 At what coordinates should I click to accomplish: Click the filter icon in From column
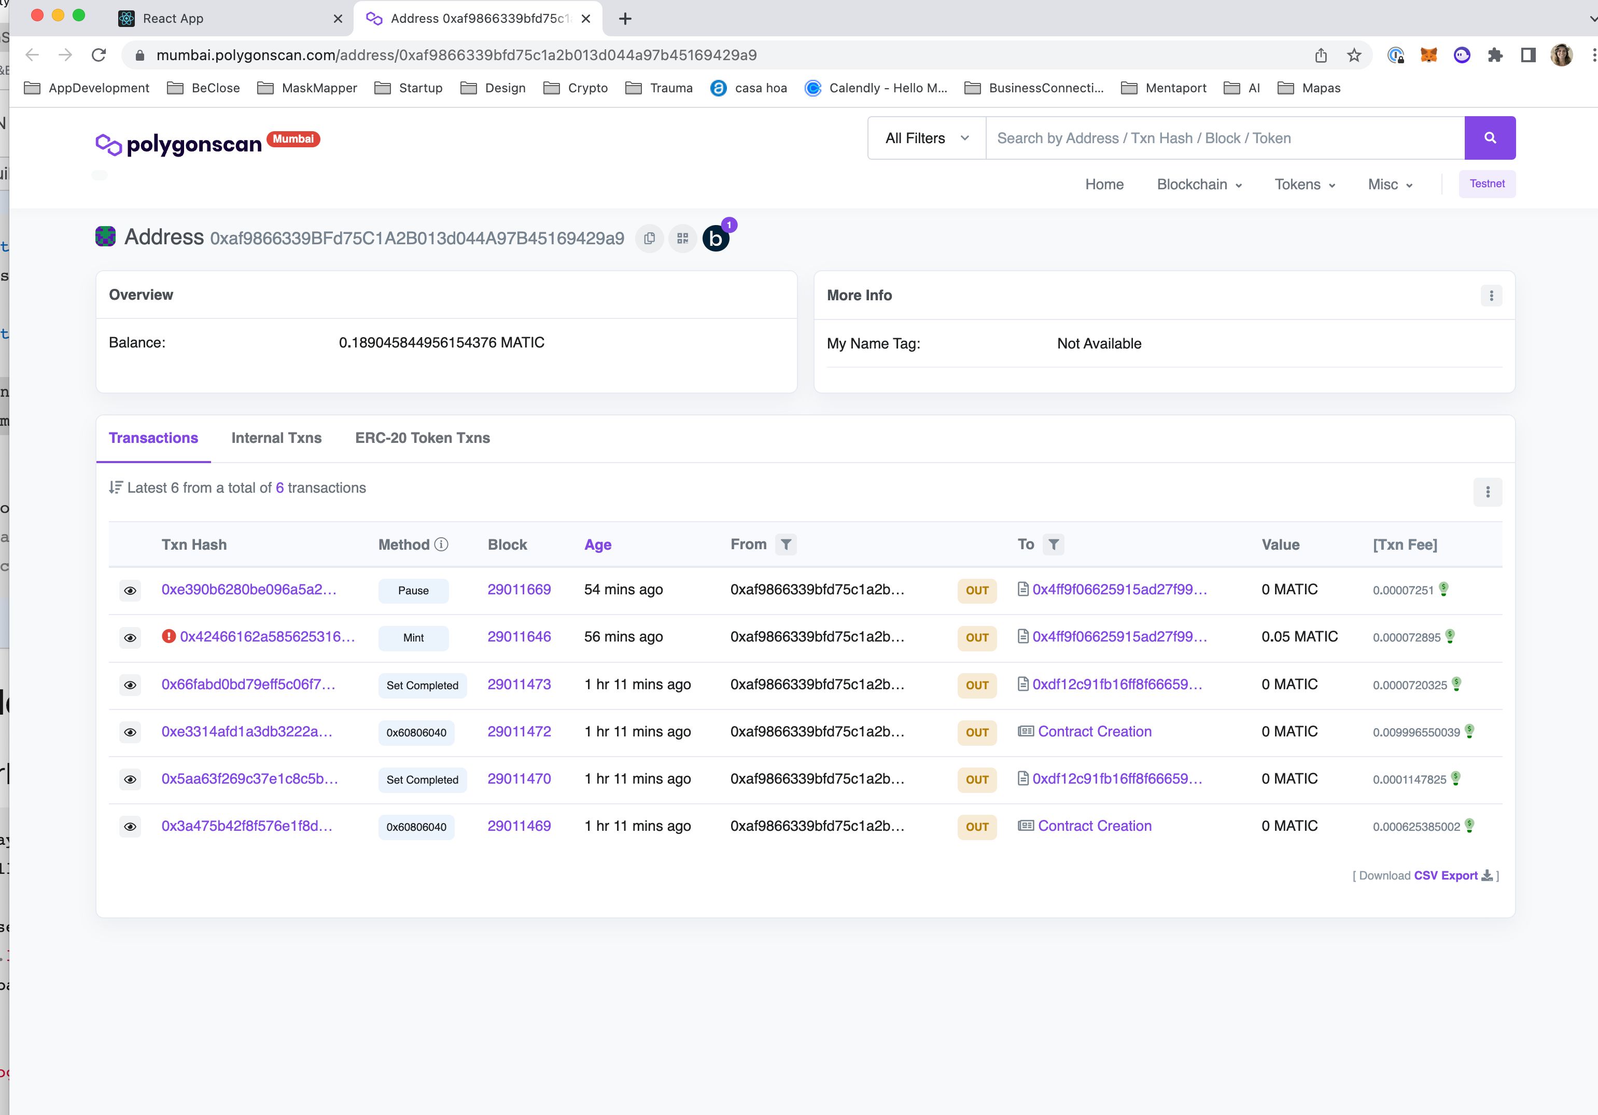[787, 544]
